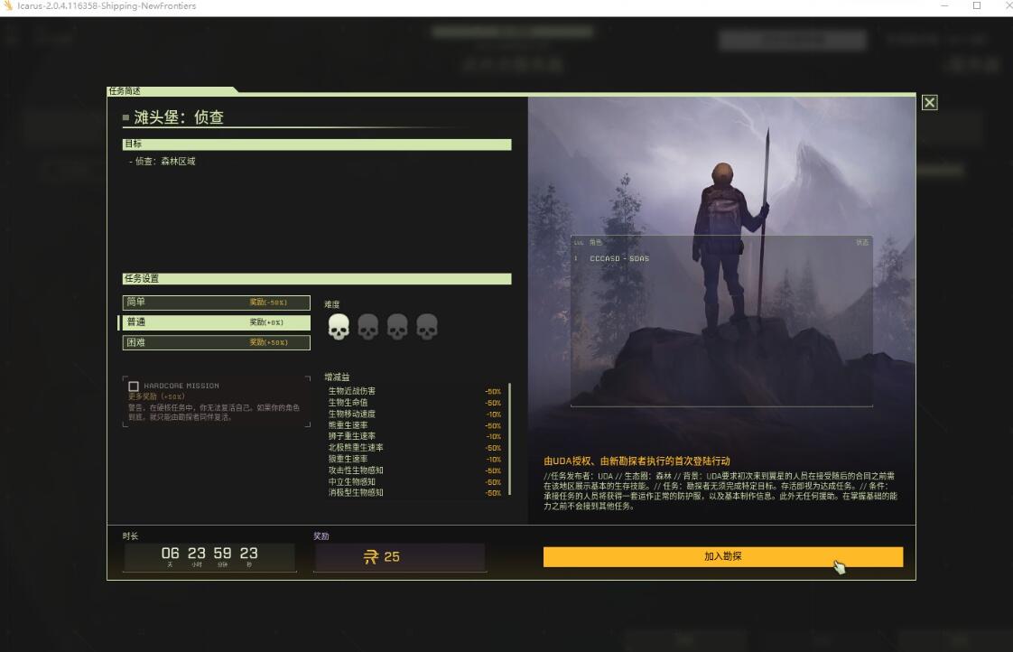Select the 普通 difficulty option

(217, 322)
